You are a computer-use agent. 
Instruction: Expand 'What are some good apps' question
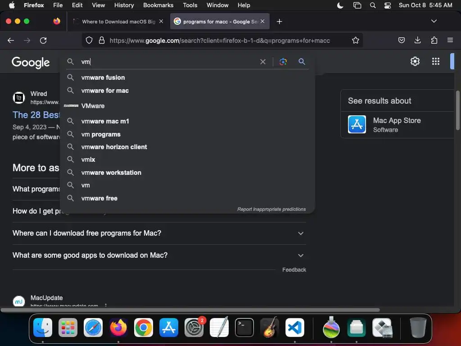(159, 255)
